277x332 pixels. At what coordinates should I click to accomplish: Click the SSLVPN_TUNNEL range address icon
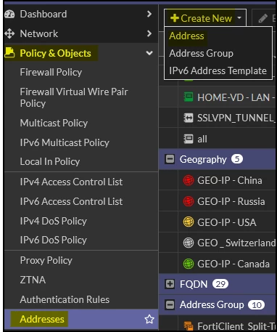click(189, 118)
